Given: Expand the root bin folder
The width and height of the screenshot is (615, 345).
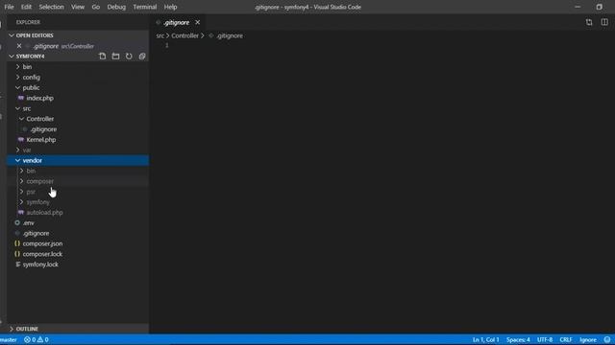Looking at the screenshot, I should pyautogui.click(x=78, y=67).
